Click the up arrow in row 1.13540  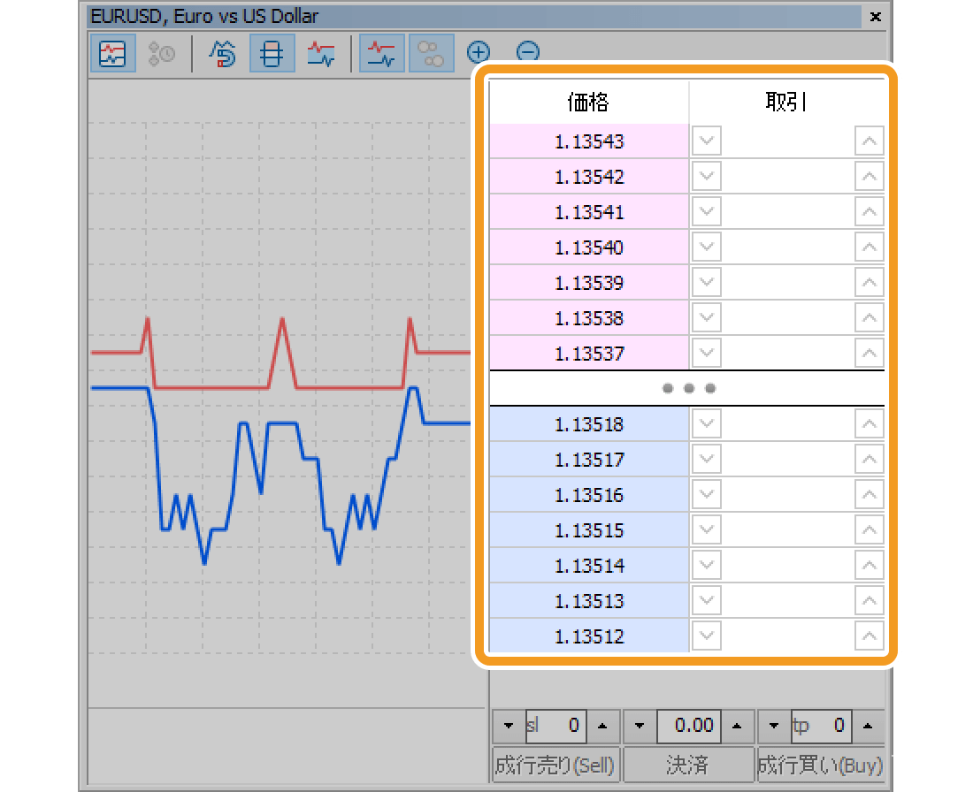click(869, 247)
